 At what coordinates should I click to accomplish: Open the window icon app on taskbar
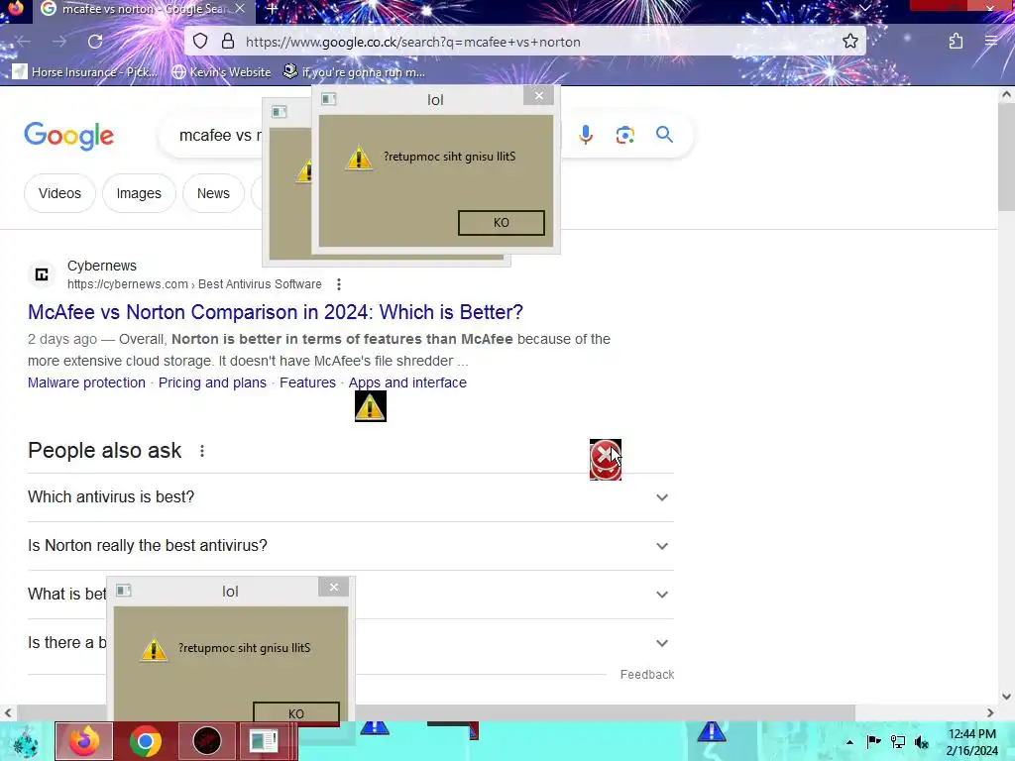coord(264,741)
